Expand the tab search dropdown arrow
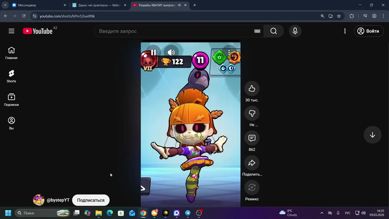389x219 pixels. point(5,5)
